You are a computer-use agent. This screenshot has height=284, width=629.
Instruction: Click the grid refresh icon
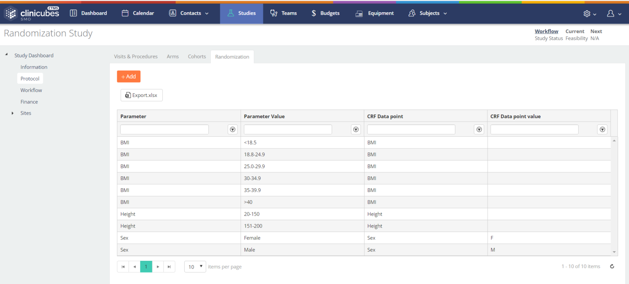pyautogui.click(x=612, y=266)
